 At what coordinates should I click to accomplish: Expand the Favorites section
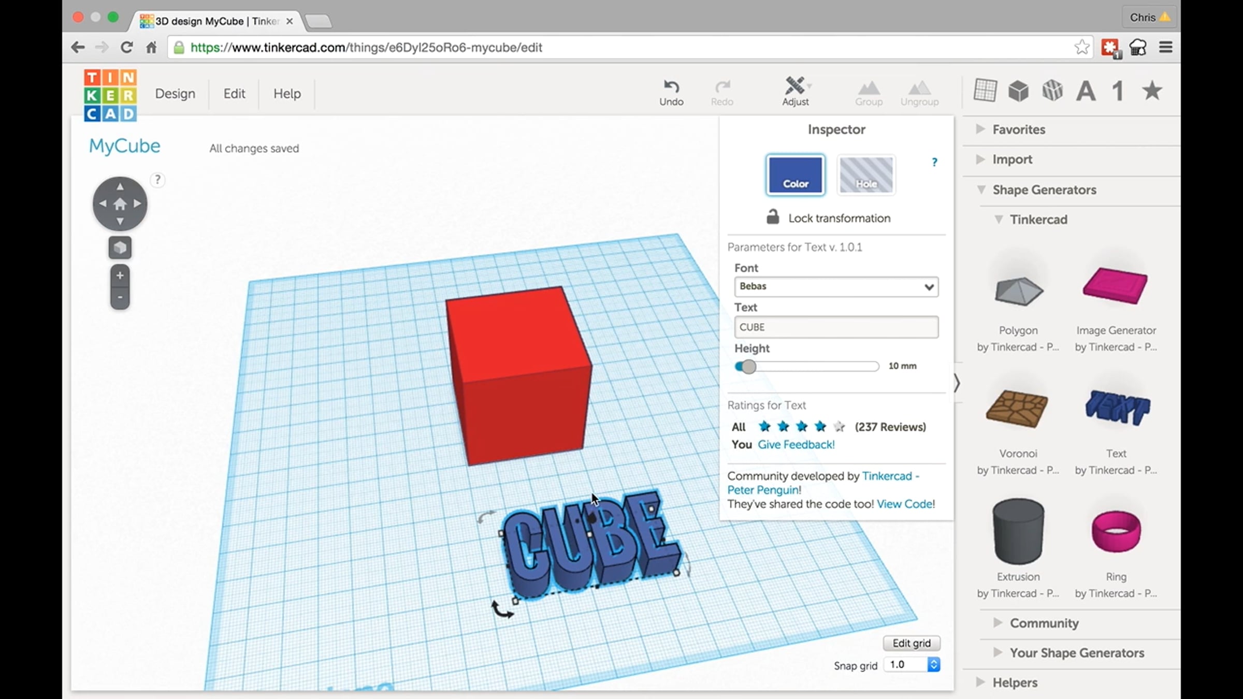coord(1018,129)
